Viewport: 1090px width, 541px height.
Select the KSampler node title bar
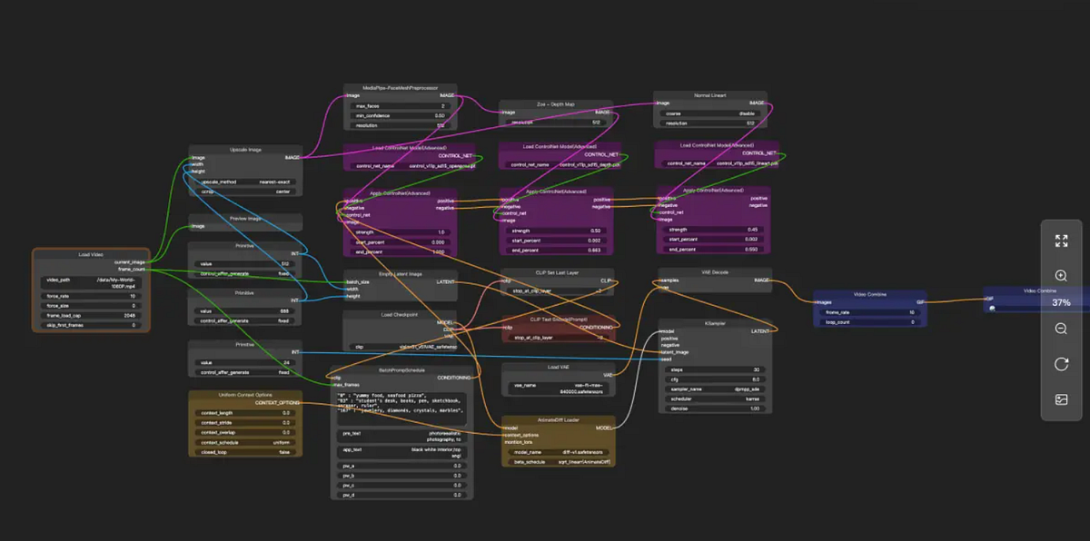pos(716,324)
